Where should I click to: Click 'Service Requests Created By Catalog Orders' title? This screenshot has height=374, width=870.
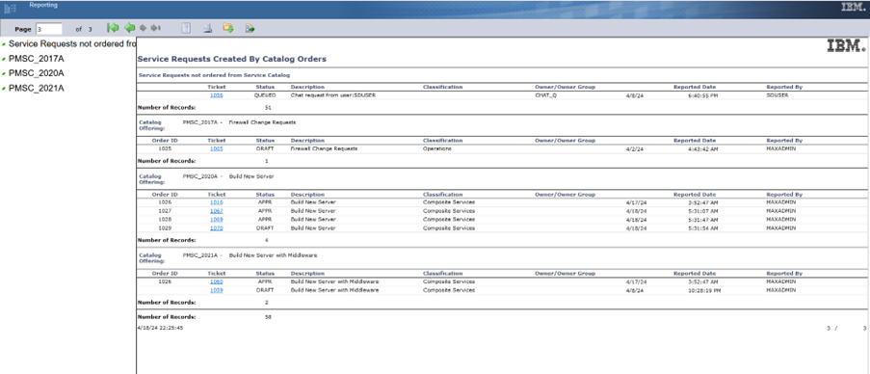232,59
